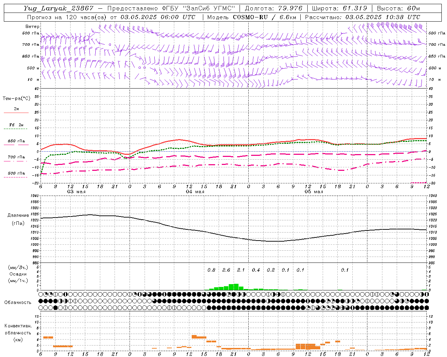
Task: Click the "04 мая" date label
Action: tap(195, 192)
